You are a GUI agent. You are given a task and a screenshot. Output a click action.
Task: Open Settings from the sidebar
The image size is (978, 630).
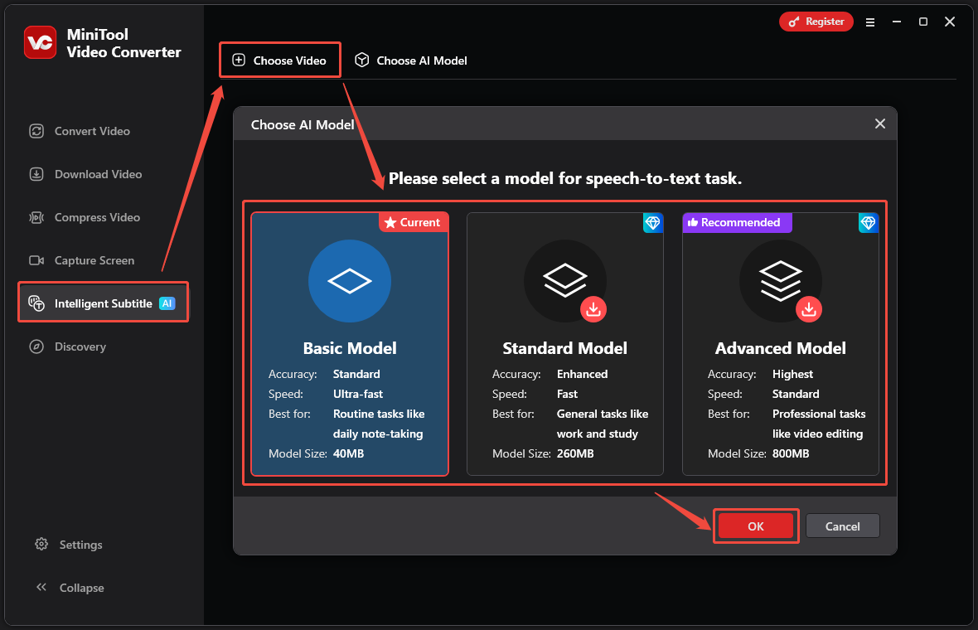[x=80, y=545]
